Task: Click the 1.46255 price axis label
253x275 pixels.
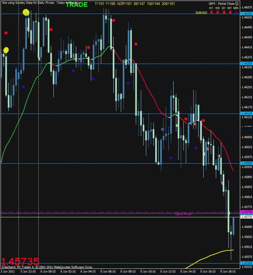Action: click(x=247, y=87)
